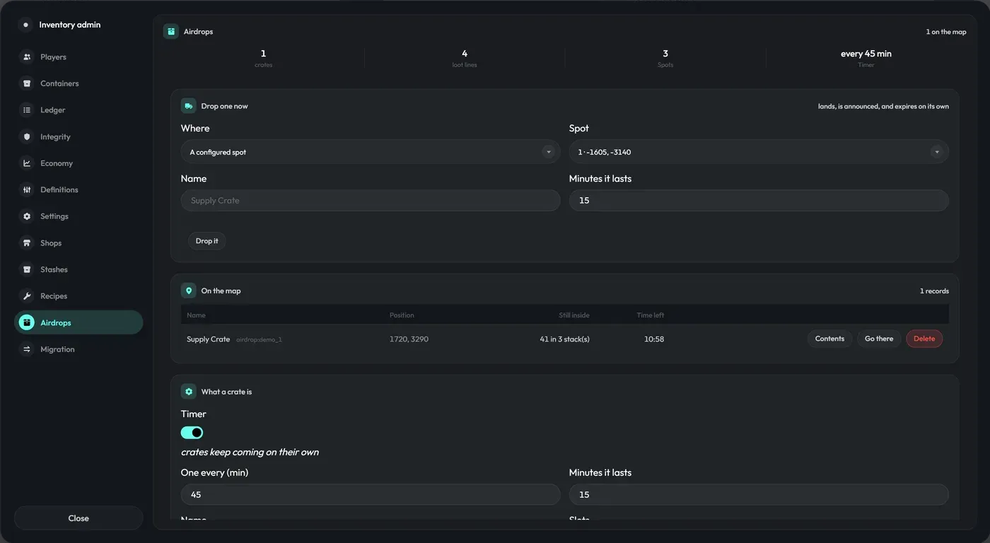View Contents of the Supply Crate
This screenshot has height=543, width=990.
(829, 339)
